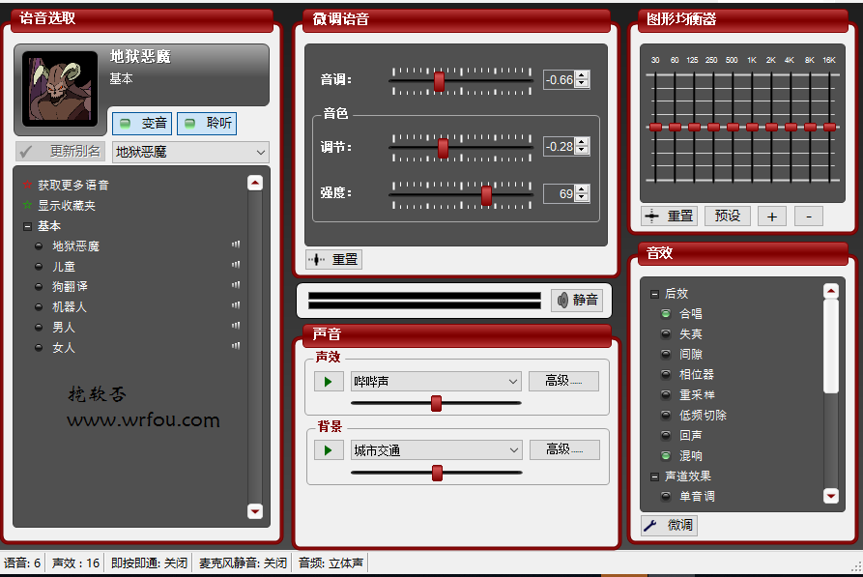863x577 pixels.
Task: Click the 音调 pitch slider handle
Action: [439, 81]
